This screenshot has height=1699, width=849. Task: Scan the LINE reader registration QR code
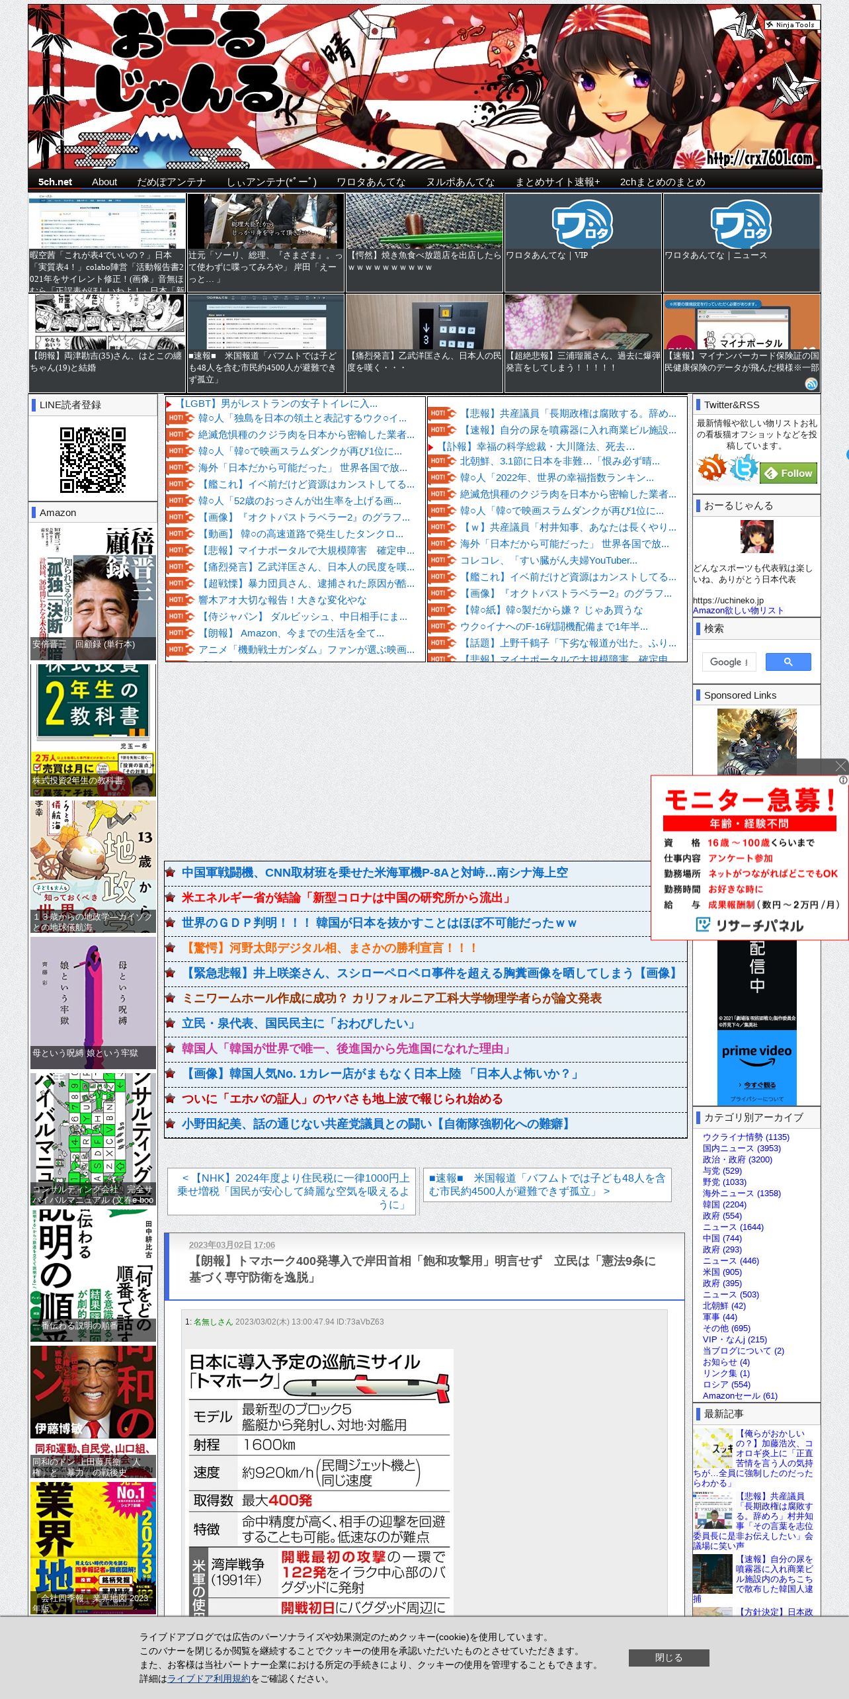(x=93, y=460)
